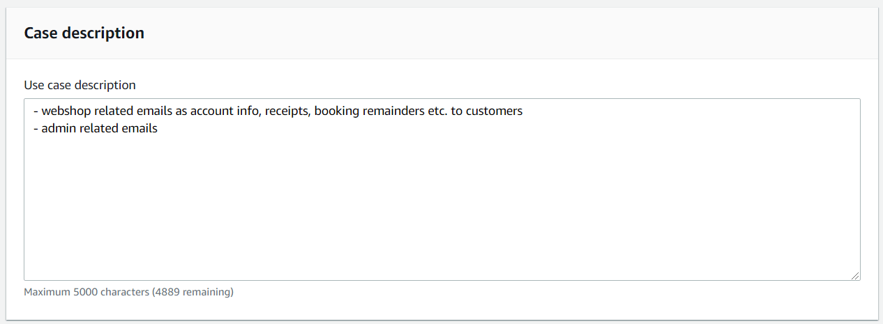
Task: Click the word "info" in first line
Action: (x=250, y=111)
